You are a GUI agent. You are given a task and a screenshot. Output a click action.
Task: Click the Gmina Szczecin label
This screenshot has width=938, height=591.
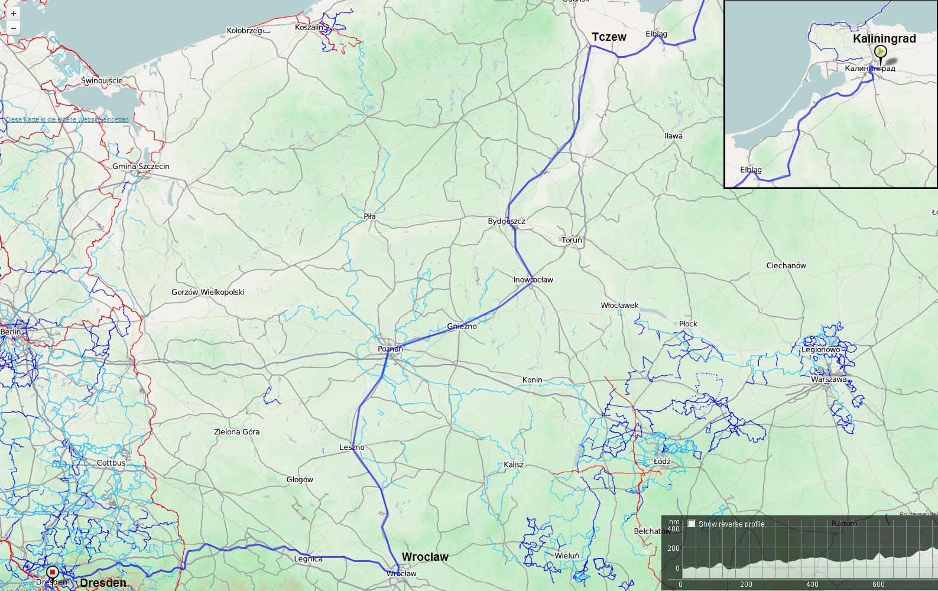pyautogui.click(x=141, y=166)
